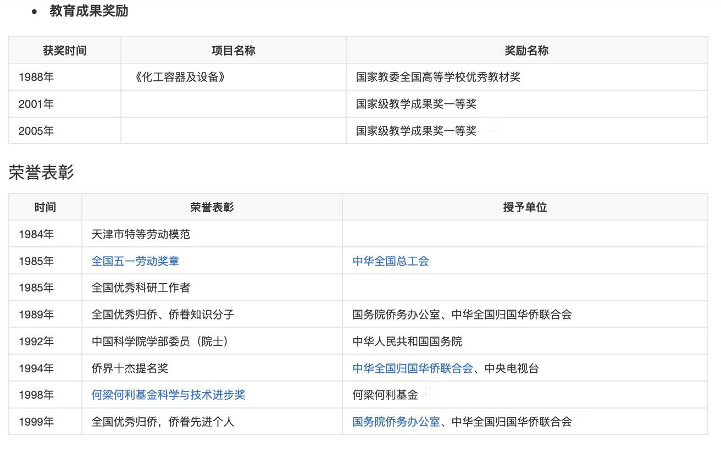Select the 1998年 cell

pos(46,395)
